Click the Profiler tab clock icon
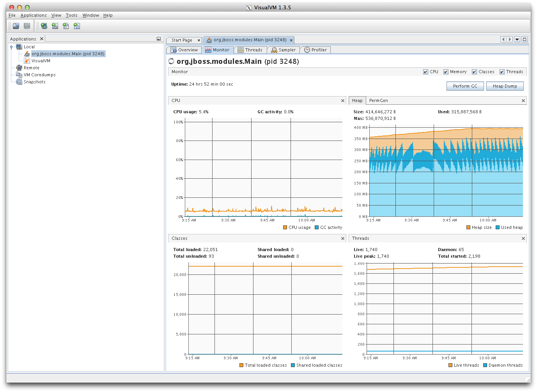Image resolution: width=537 pixels, height=392 pixels. (x=307, y=50)
